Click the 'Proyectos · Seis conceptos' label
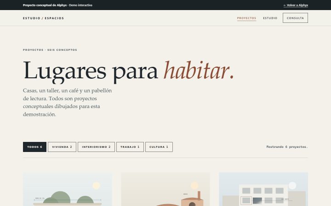The width and height of the screenshot is (331, 206). 50,50
